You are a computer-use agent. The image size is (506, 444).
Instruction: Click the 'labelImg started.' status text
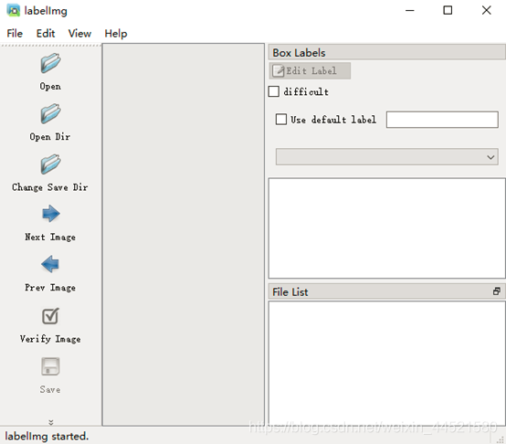click(x=47, y=437)
